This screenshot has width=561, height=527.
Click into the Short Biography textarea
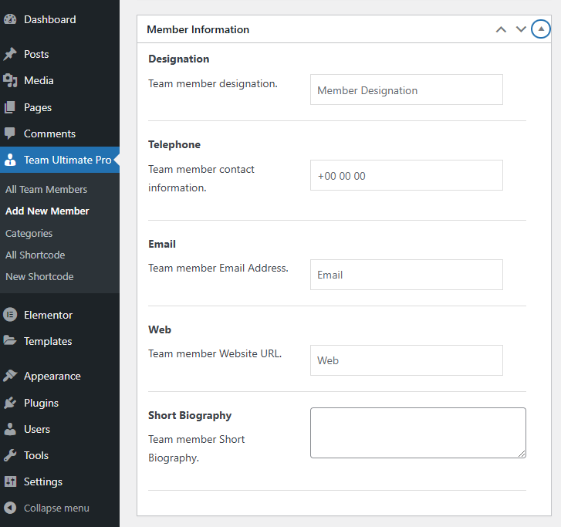[417, 433]
